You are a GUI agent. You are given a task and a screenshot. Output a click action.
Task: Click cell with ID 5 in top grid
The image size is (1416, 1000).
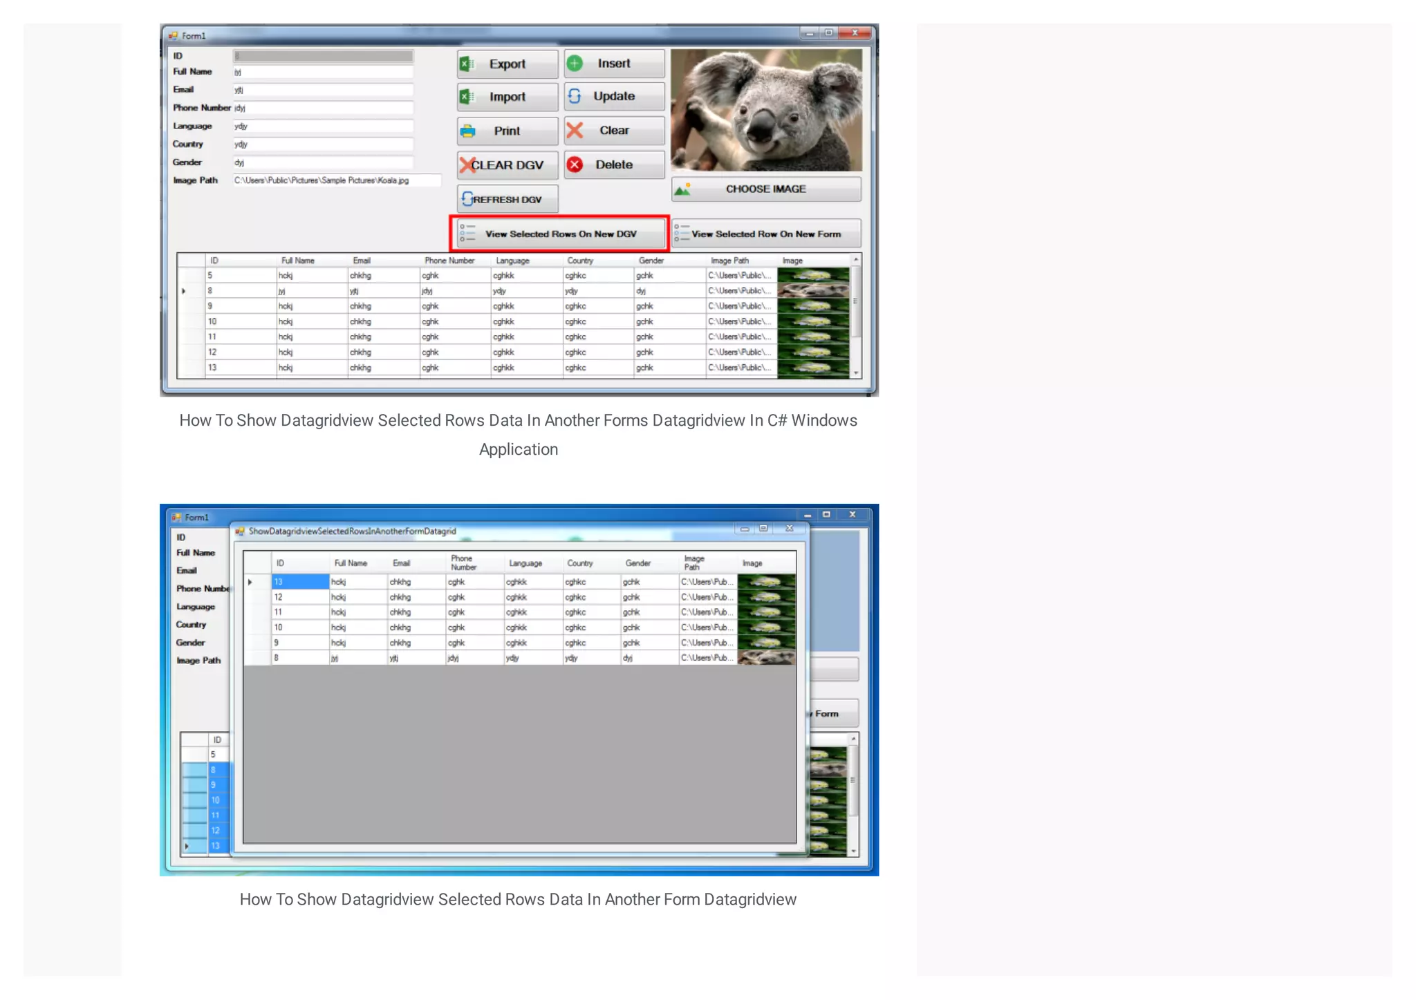[241, 275]
